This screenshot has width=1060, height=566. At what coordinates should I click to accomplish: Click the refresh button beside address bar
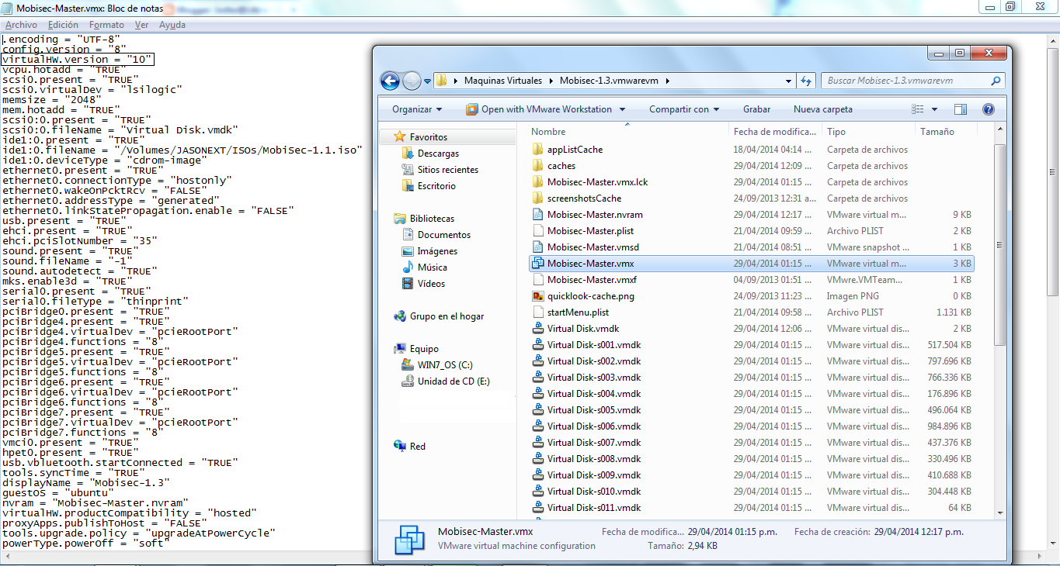806,81
